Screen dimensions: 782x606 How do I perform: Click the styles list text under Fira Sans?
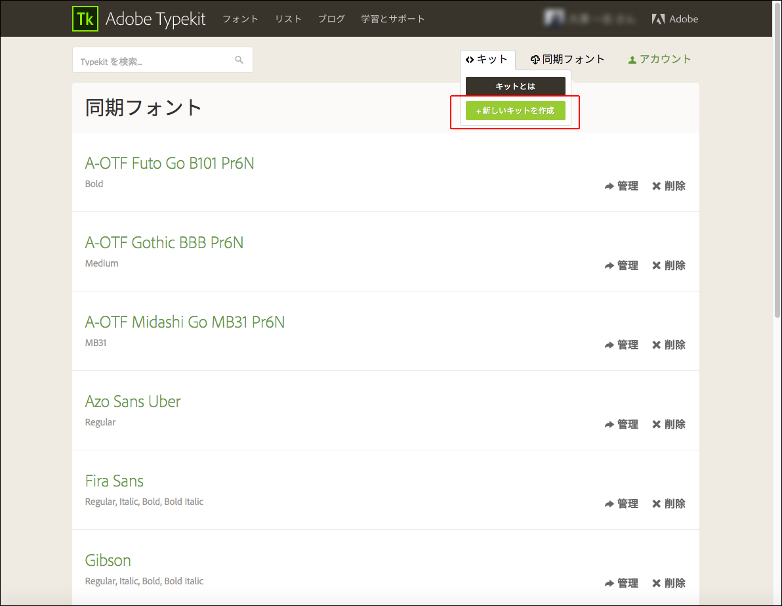point(144,502)
